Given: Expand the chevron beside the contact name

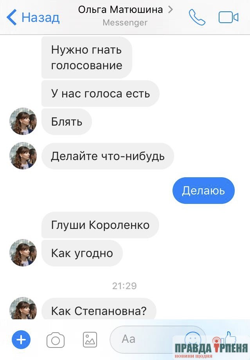Looking at the screenshot, I should [x=170, y=10].
